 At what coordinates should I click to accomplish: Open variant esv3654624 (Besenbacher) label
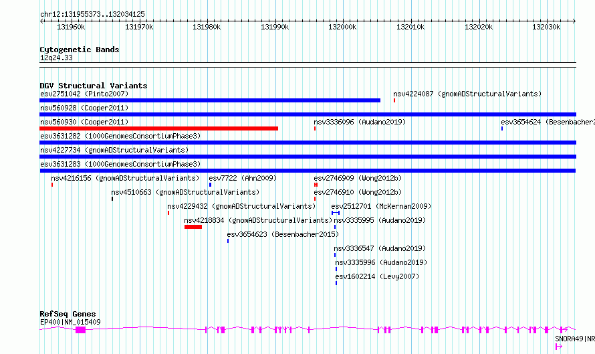click(x=548, y=122)
